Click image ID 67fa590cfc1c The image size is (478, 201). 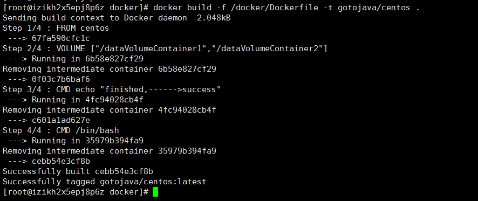[x=60, y=38]
